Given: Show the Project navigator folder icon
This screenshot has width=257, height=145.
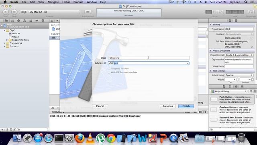Looking at the screenshot, I should 6,21.
